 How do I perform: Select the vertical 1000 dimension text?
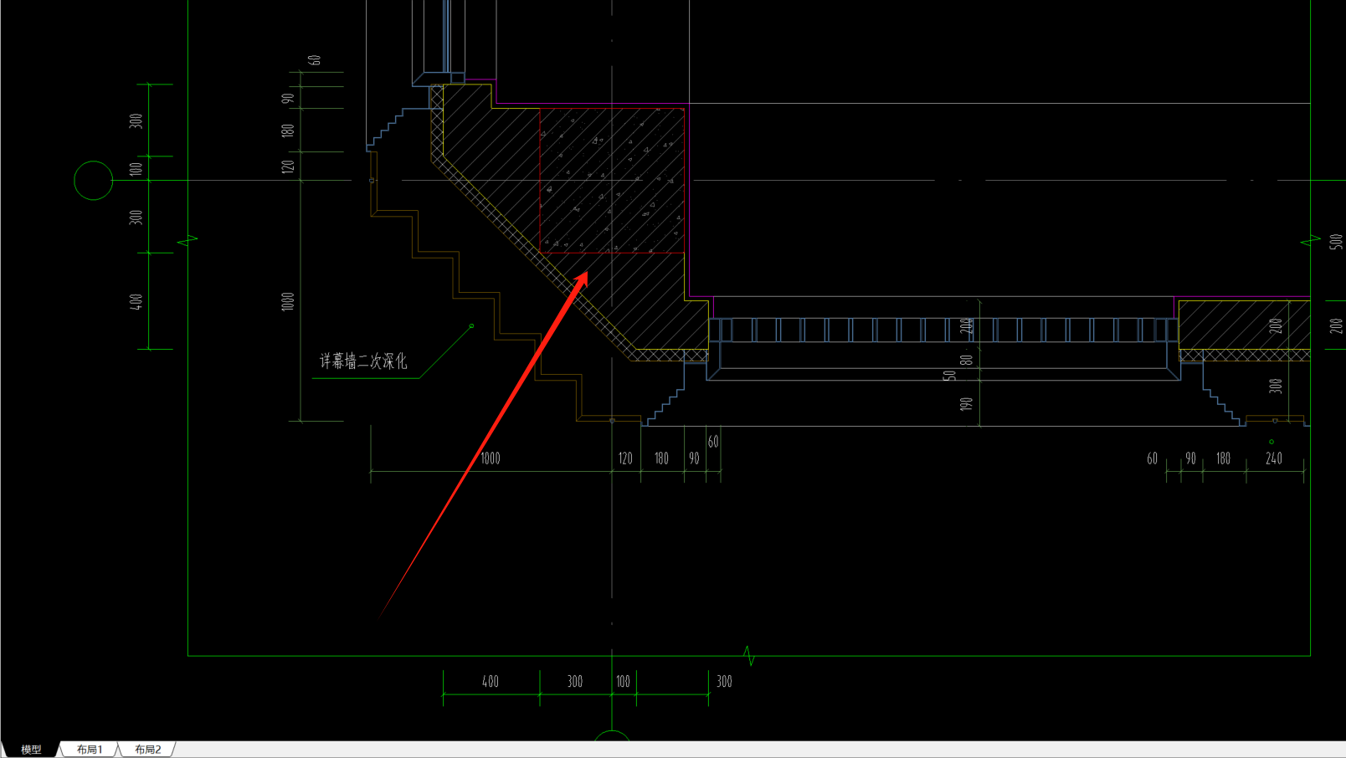pos(288,301)
